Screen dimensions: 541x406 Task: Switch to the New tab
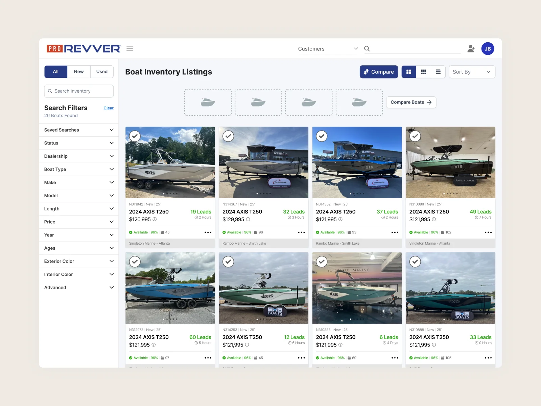click(79, 72)
